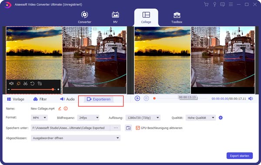Click the Export starten button
The width and height of the screenshot is (261, 165).
[x=240, y=156]
